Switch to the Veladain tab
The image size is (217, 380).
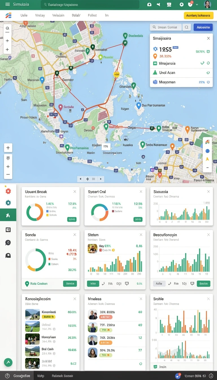tap(58, 16)
